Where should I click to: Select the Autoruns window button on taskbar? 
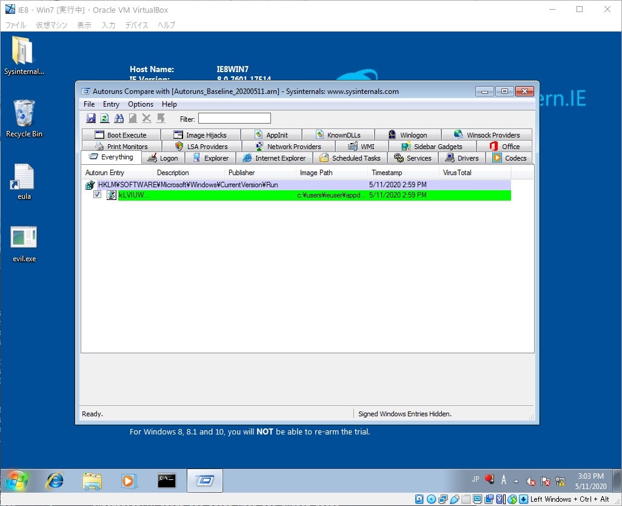[x=204, y=479]
